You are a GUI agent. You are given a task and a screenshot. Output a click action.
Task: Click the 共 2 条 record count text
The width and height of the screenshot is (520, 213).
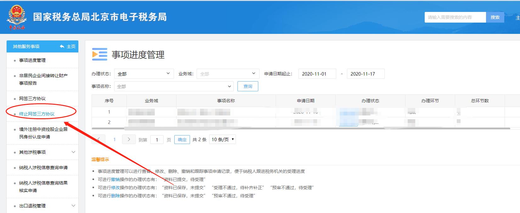199,140
